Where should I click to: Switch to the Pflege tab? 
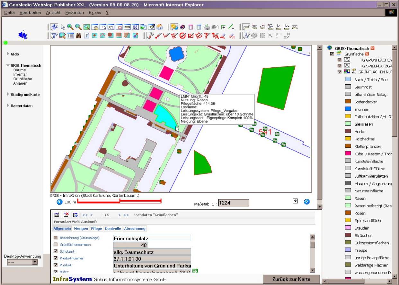(x=96, y=229)
